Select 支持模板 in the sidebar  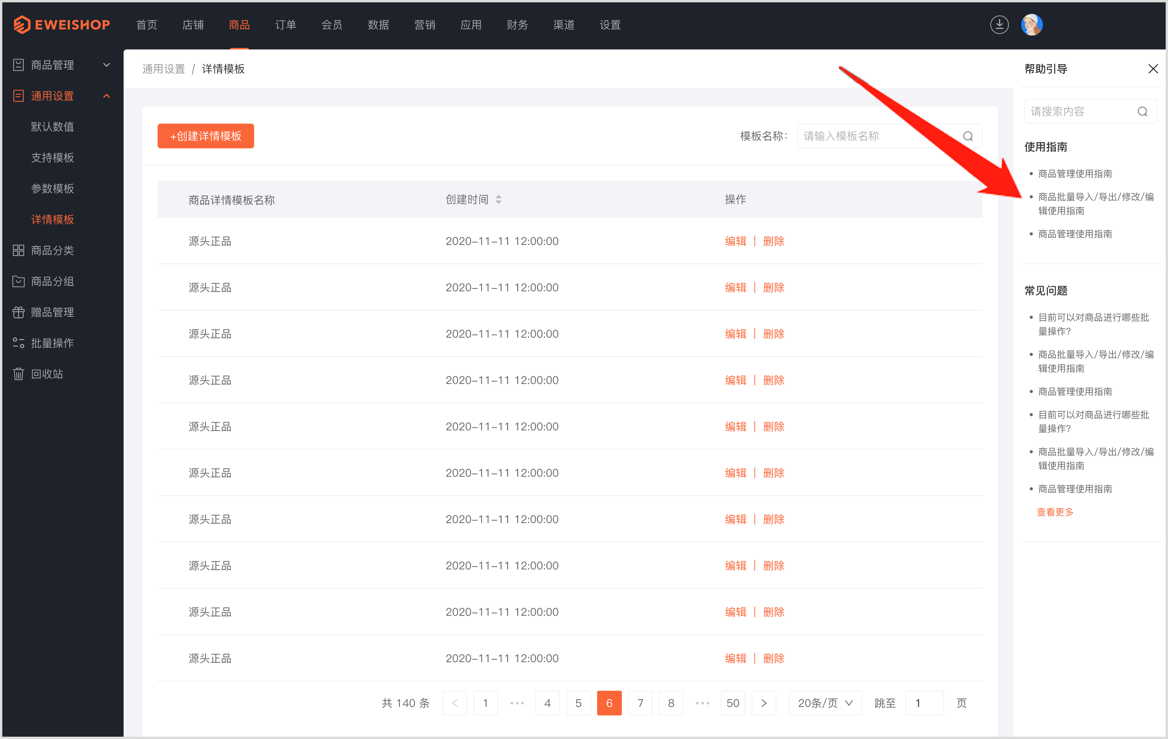pyautogui.click(x=53, y=158)
